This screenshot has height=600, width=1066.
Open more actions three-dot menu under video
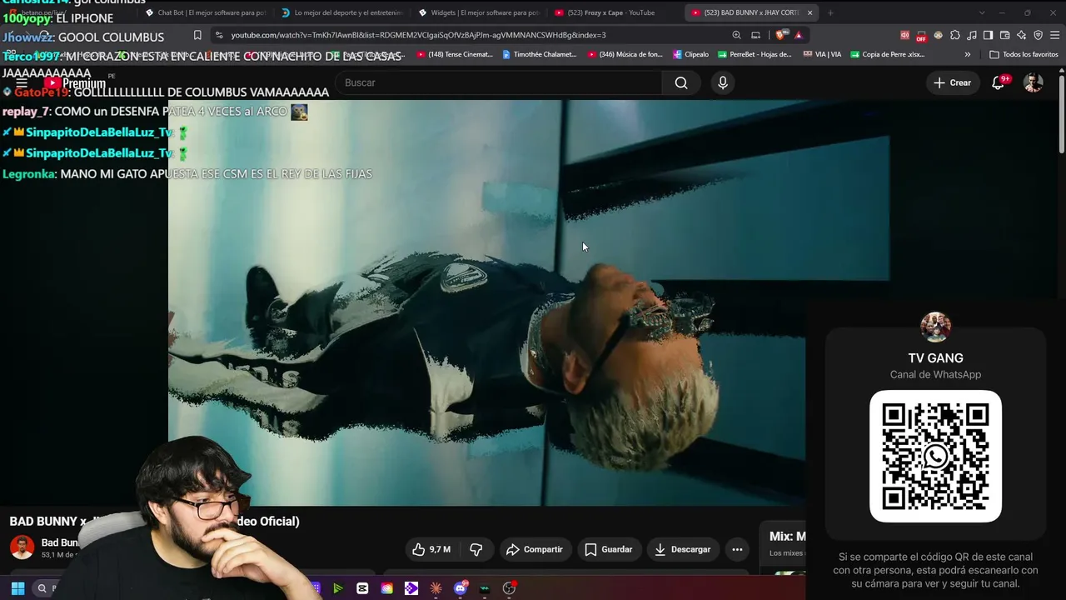point(737,549)
